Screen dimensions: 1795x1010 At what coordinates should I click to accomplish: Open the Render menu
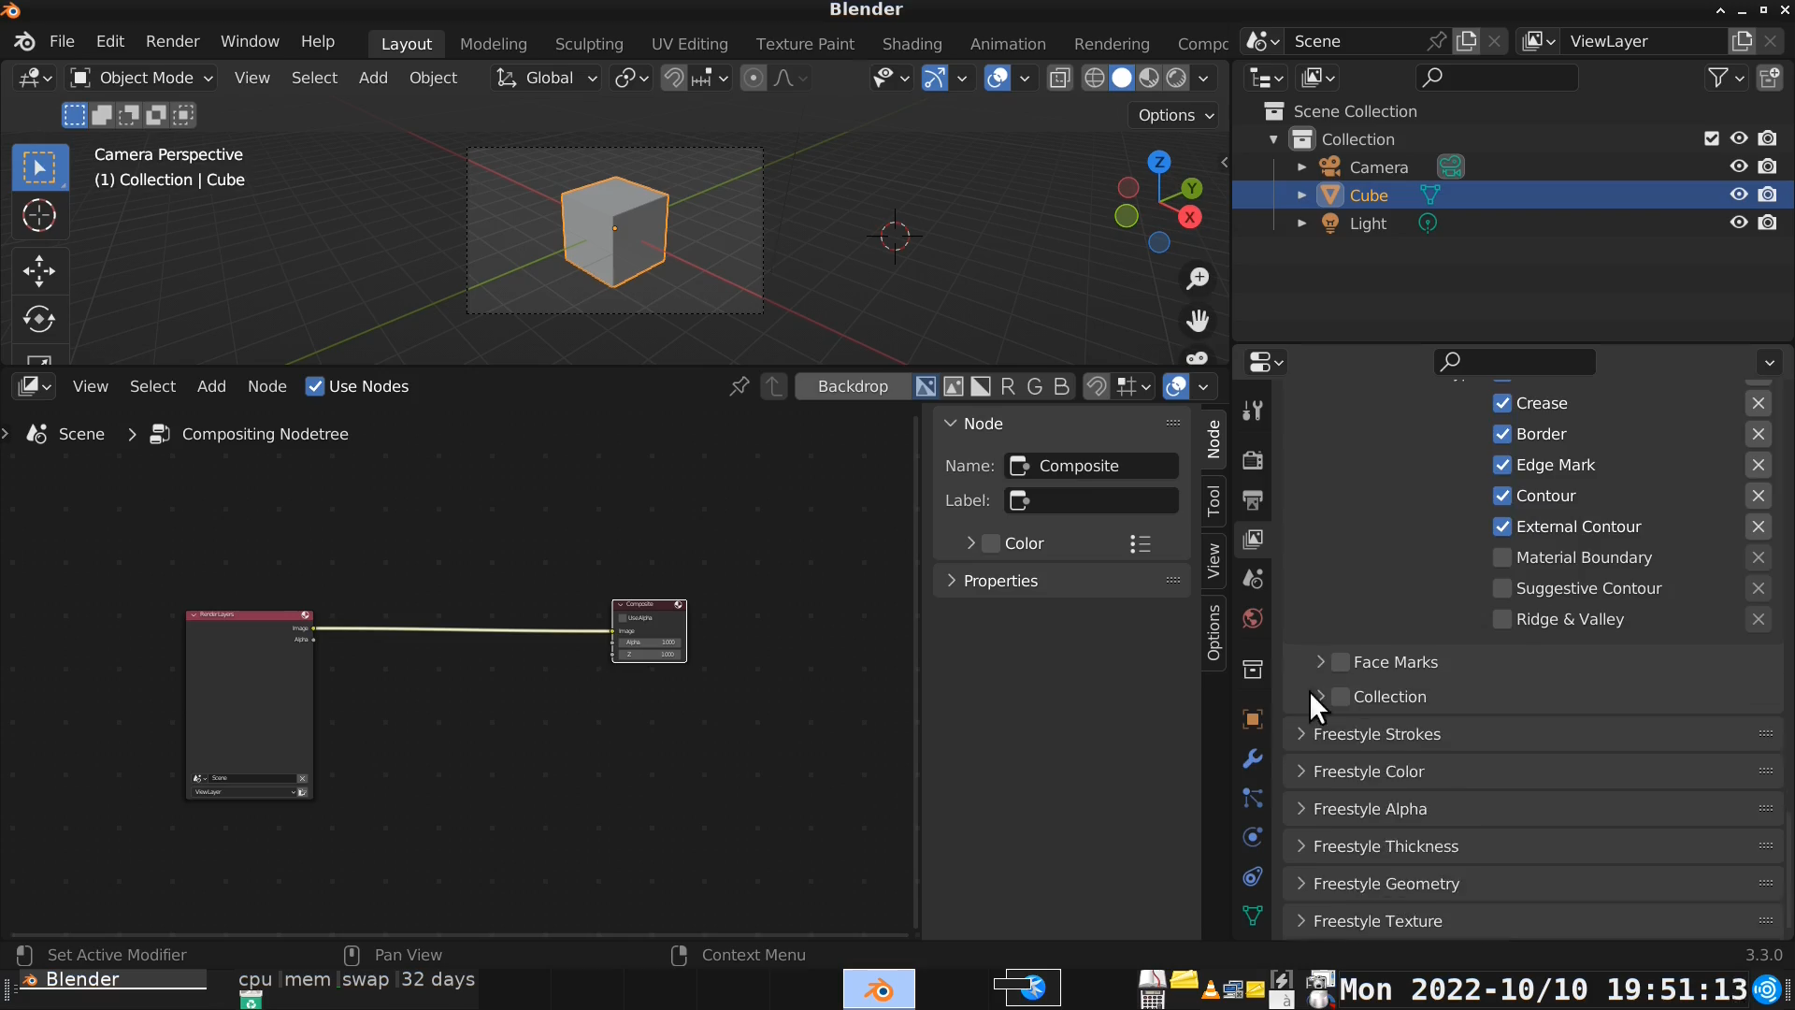tap(172, 41)
